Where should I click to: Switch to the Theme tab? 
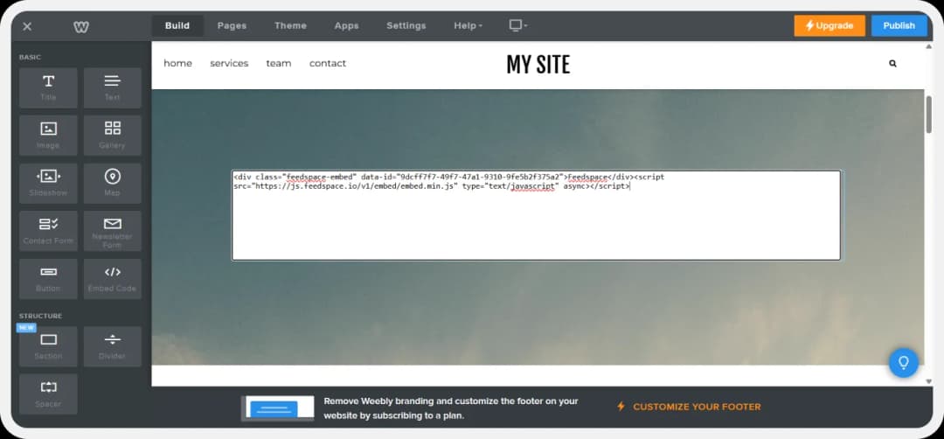pyautogui.click(x=290, y=26)
